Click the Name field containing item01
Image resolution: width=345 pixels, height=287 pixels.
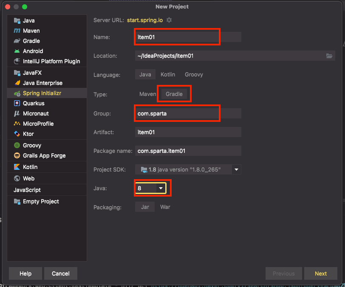pos(188,37)
